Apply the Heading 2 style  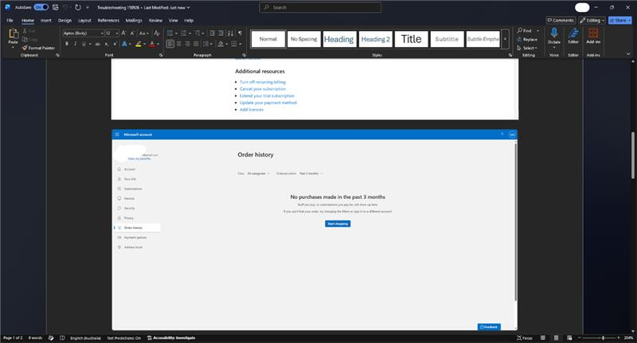[x=375, y=39]
